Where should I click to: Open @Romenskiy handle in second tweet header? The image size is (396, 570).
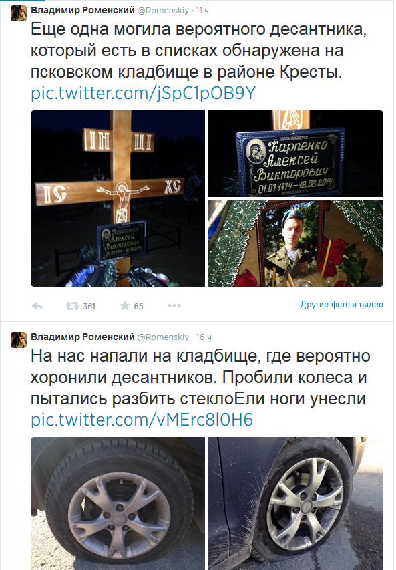pyautogui.click(x=163, y=337)
